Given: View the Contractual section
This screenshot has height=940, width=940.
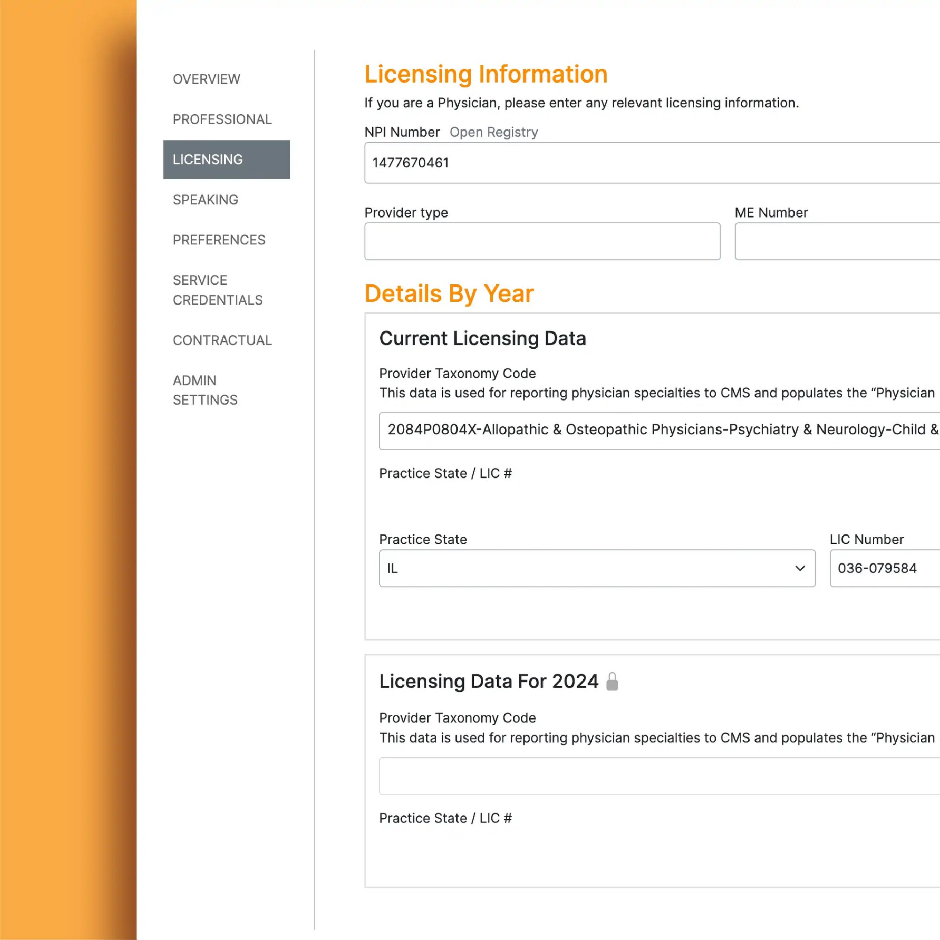Looking at the screenshot, I should pyautogui.click(x=222, y=340).
